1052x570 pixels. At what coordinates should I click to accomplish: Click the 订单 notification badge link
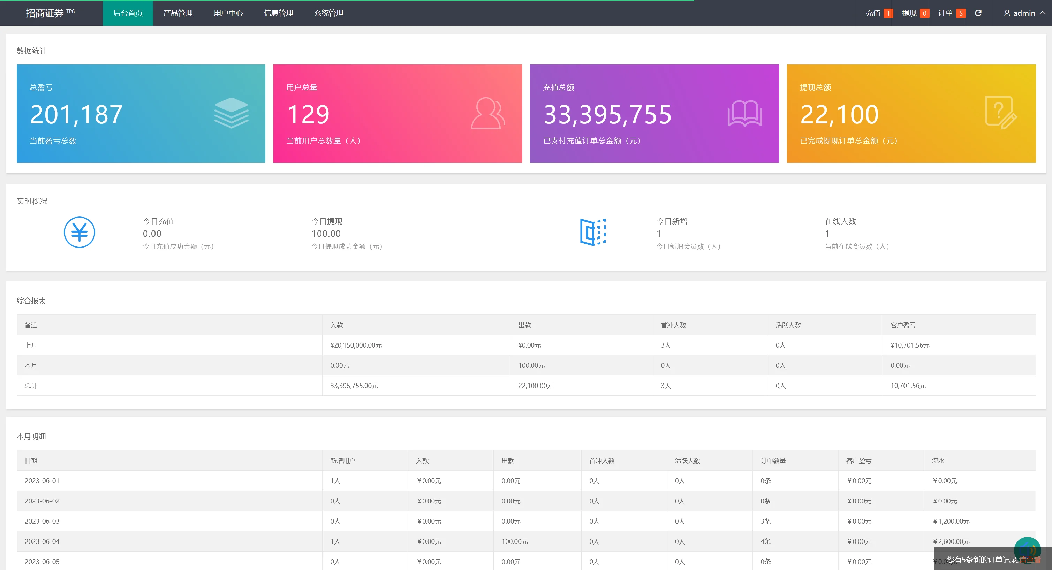coord(951,13)
